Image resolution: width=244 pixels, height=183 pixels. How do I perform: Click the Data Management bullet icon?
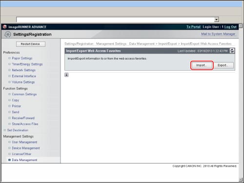click(x=9, y=160)
